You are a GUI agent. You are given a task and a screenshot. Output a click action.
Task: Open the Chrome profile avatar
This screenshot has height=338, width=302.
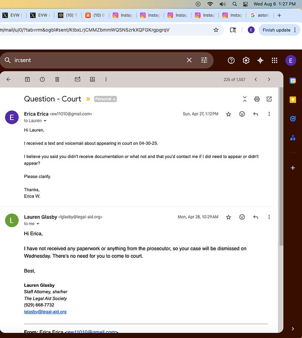point(251,30)
